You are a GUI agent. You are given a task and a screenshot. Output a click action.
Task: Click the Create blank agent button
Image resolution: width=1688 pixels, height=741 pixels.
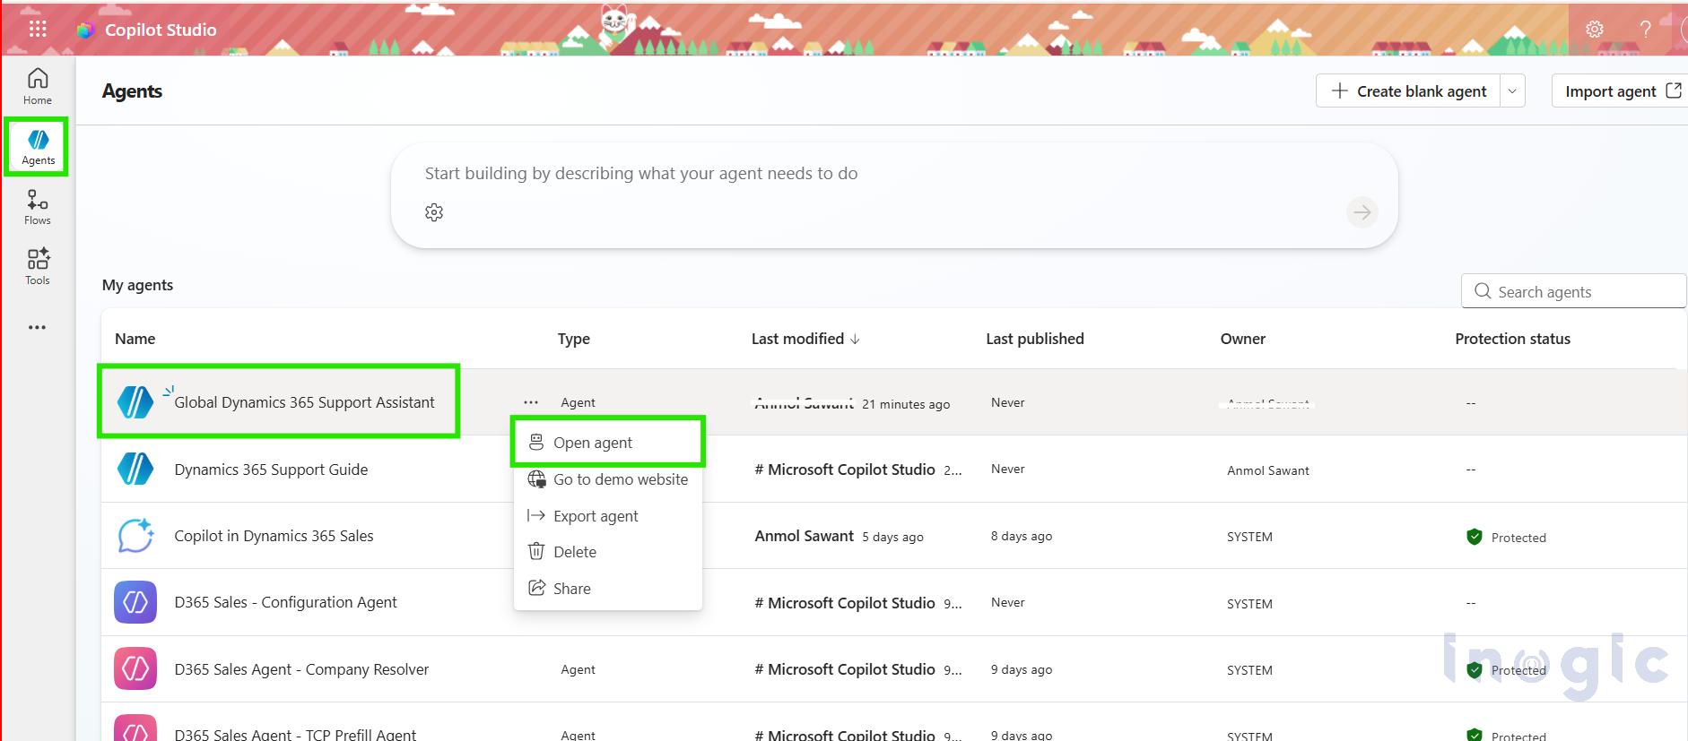tap(1408, 91)
